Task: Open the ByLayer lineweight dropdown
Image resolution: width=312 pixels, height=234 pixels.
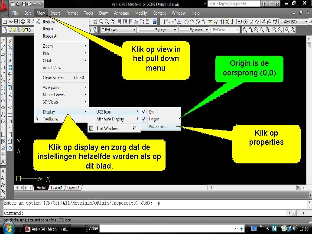Action: coord(207,30)
